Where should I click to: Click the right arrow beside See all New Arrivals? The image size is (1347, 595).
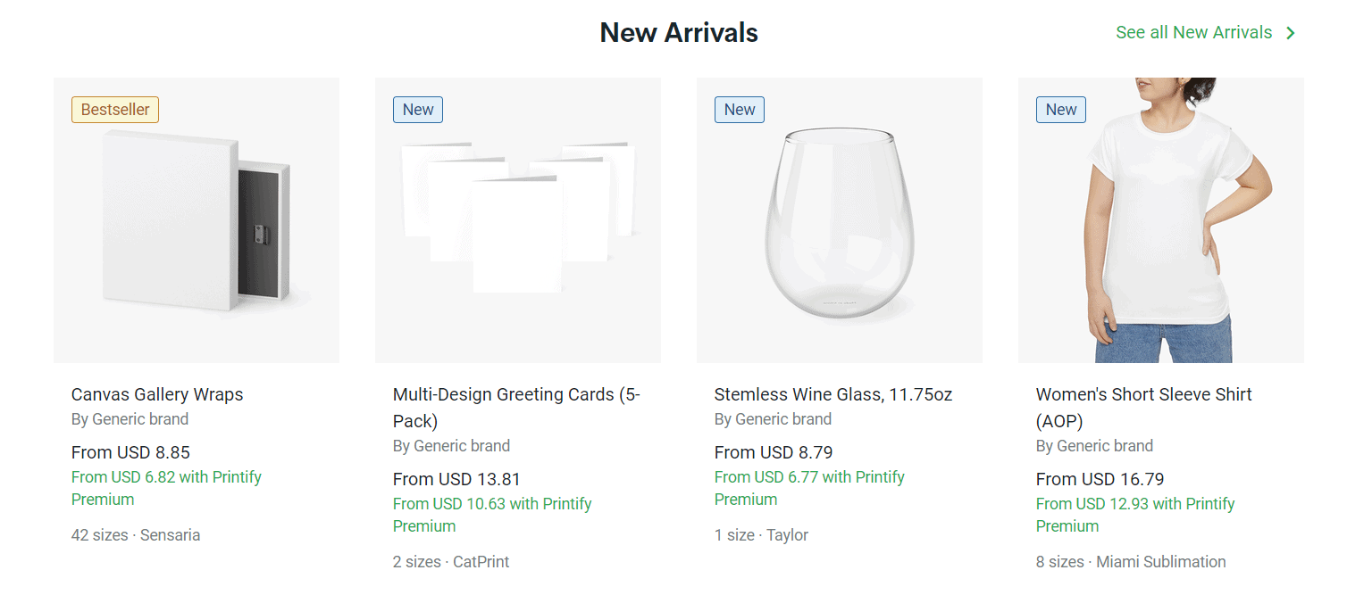pyautogui.click(x=1290, y=32)
